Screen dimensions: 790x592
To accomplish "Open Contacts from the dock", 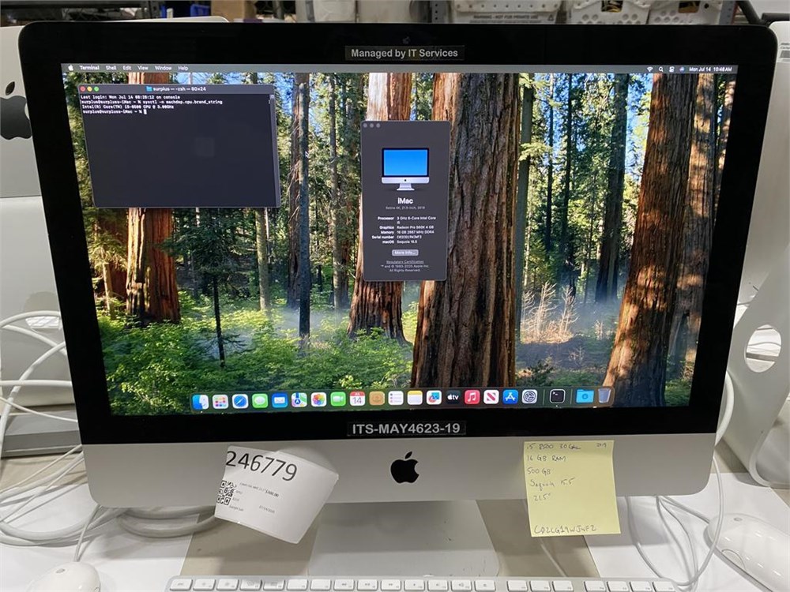I will pyautogui.click(x=376, y=399).
